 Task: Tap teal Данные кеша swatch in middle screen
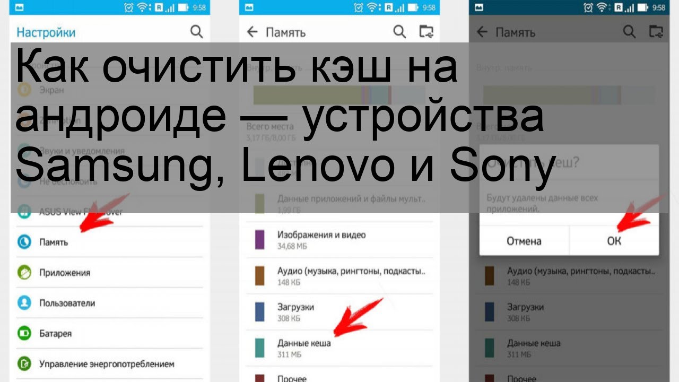point(259,348)
